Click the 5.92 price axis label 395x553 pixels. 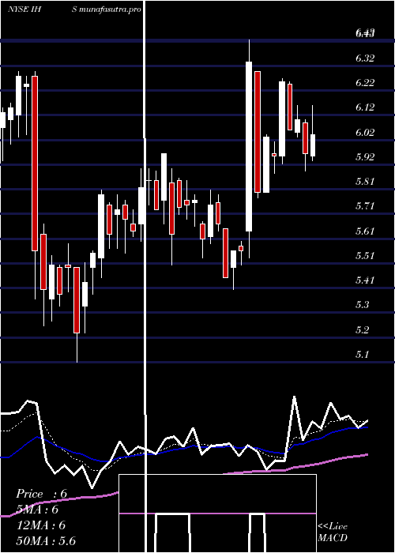coord(365,157)
